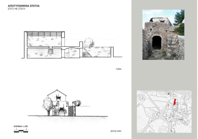Click the 'ΤΟΜΗ' section label
The width and height of the screenshot is (198, 139).
[x=119, y=69]
